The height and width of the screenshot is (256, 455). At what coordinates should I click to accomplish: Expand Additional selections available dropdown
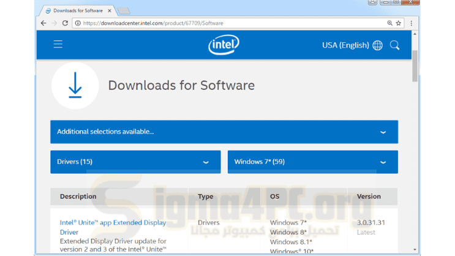(x=224, y=132)
